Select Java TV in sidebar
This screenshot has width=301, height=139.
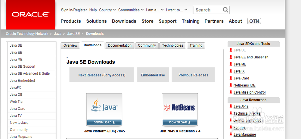[32, 116]
